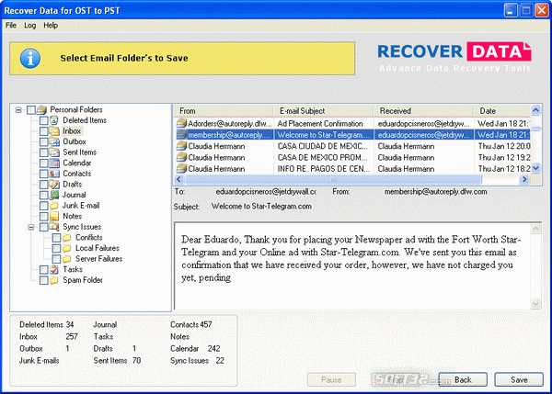Click the horizontal scrollbar thumb of email list
The height and width of the screenshot is (394, 552).
coord(333,179)
